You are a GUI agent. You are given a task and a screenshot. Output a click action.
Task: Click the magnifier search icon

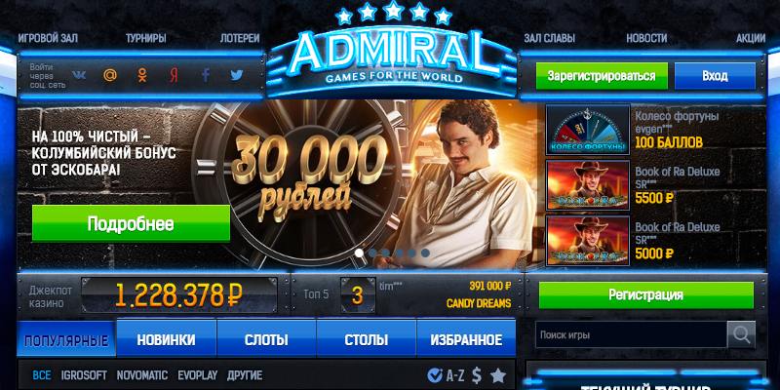[741, 334]
